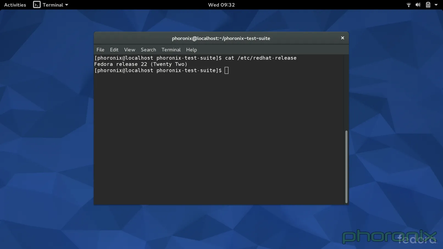
Task: Click the Wi-Fi status icon
Action: point(408,5)
